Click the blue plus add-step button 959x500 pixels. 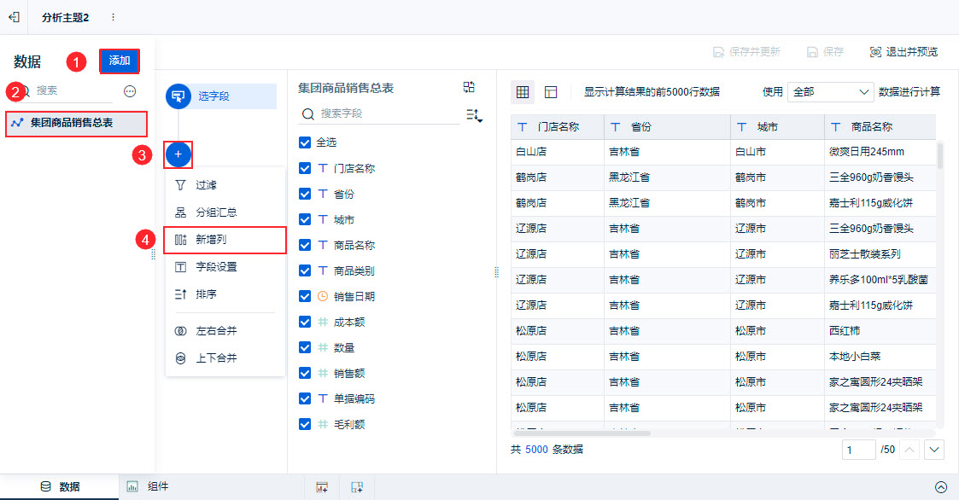tap(178, 154)
